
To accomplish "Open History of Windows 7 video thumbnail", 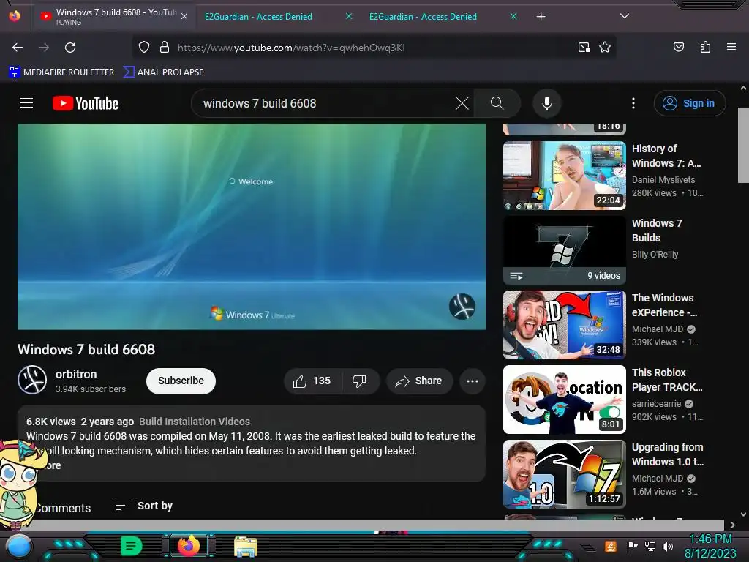I will [x=564, y=176].
